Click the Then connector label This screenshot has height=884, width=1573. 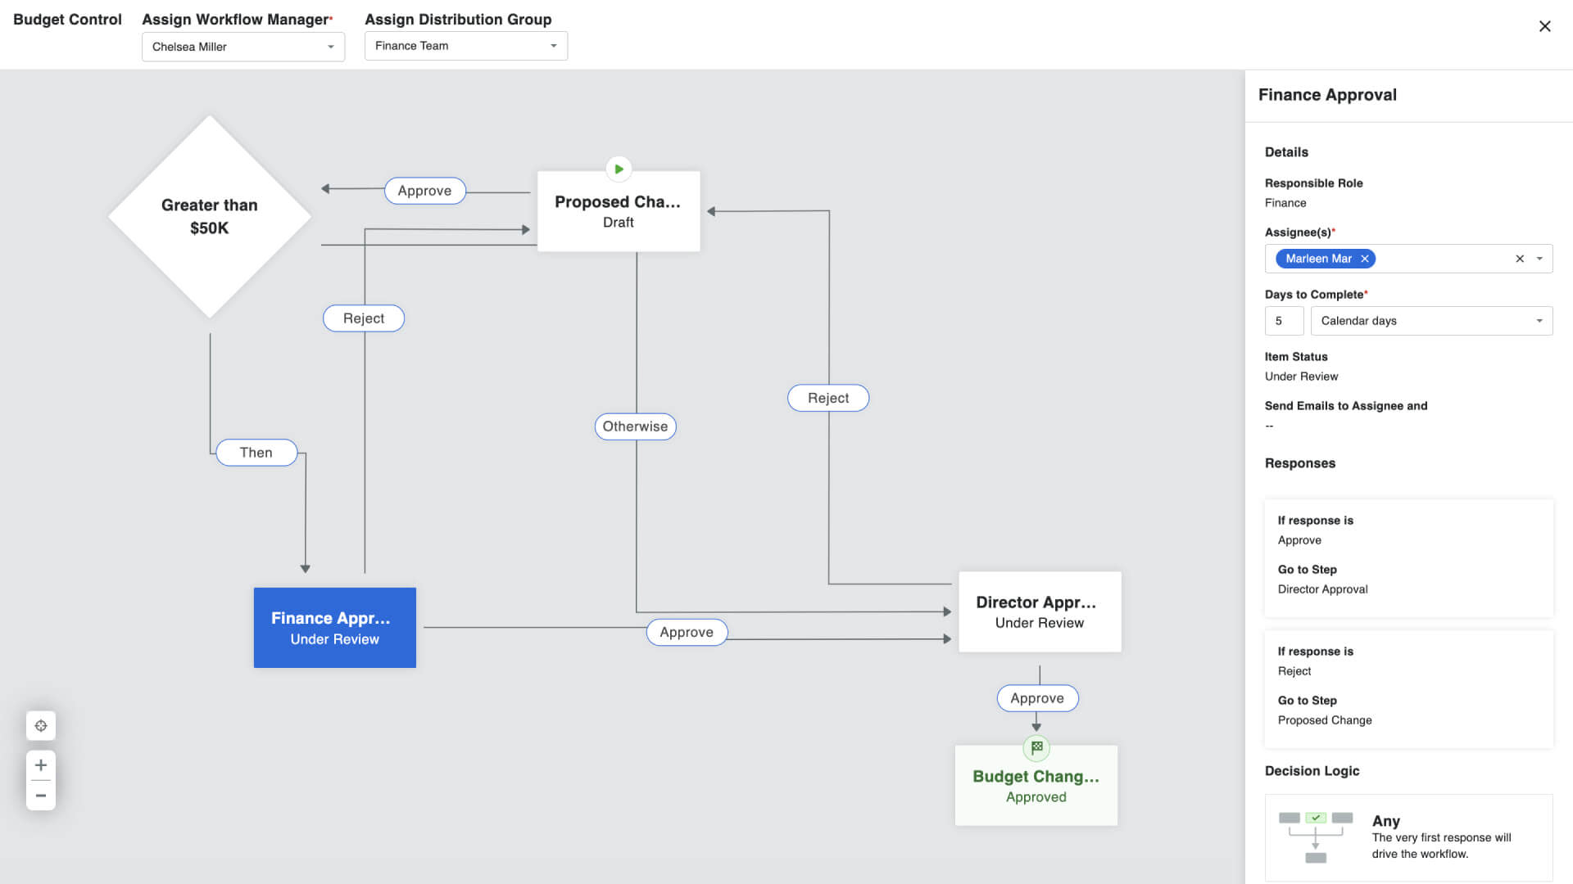256,453
